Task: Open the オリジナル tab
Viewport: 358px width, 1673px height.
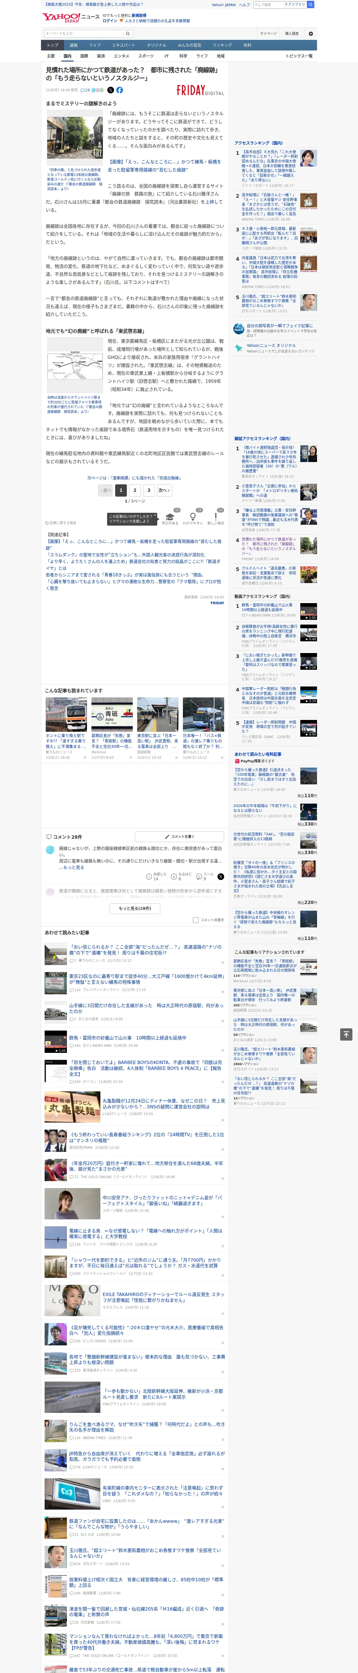Action: click(x=157, y=45)
